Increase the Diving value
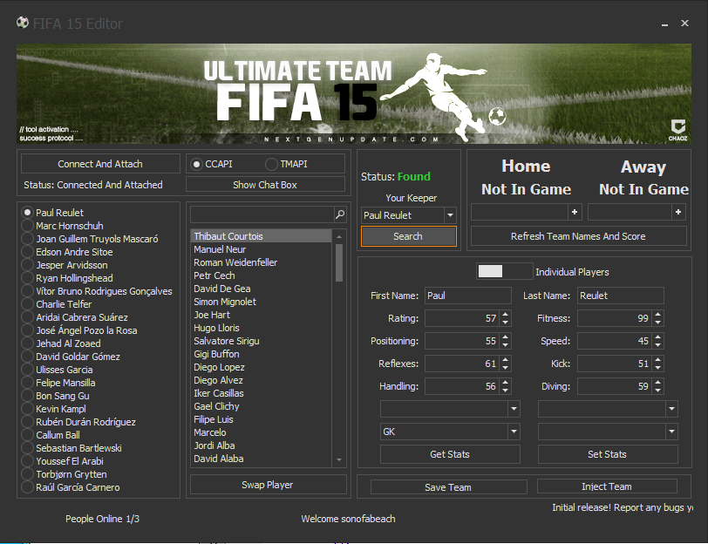 click(658, 382)
